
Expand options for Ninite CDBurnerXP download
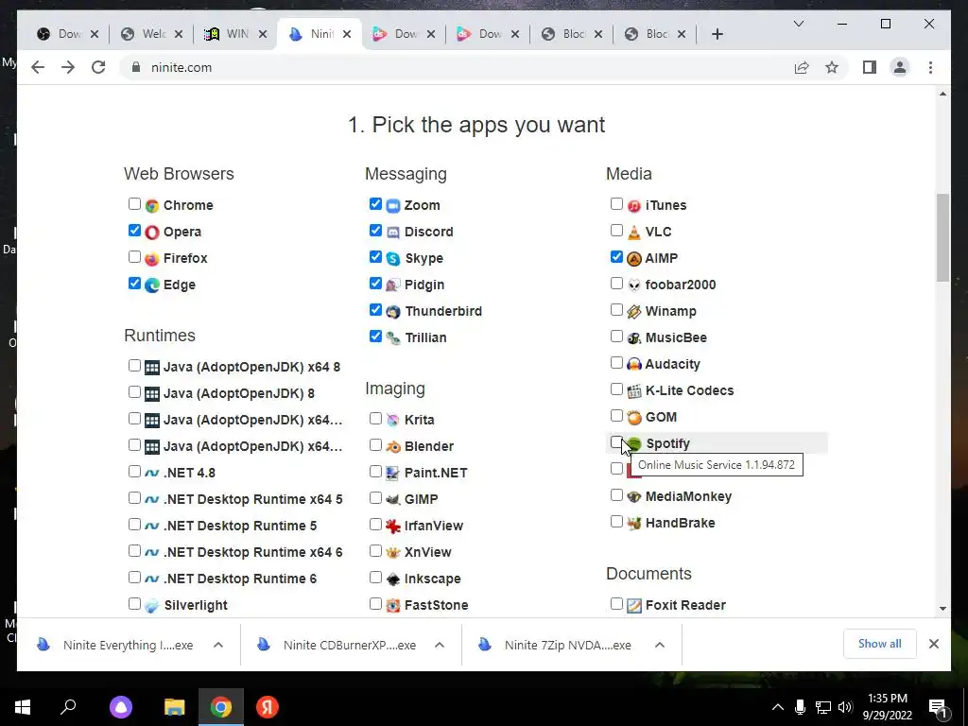click(x=440, y=645)
